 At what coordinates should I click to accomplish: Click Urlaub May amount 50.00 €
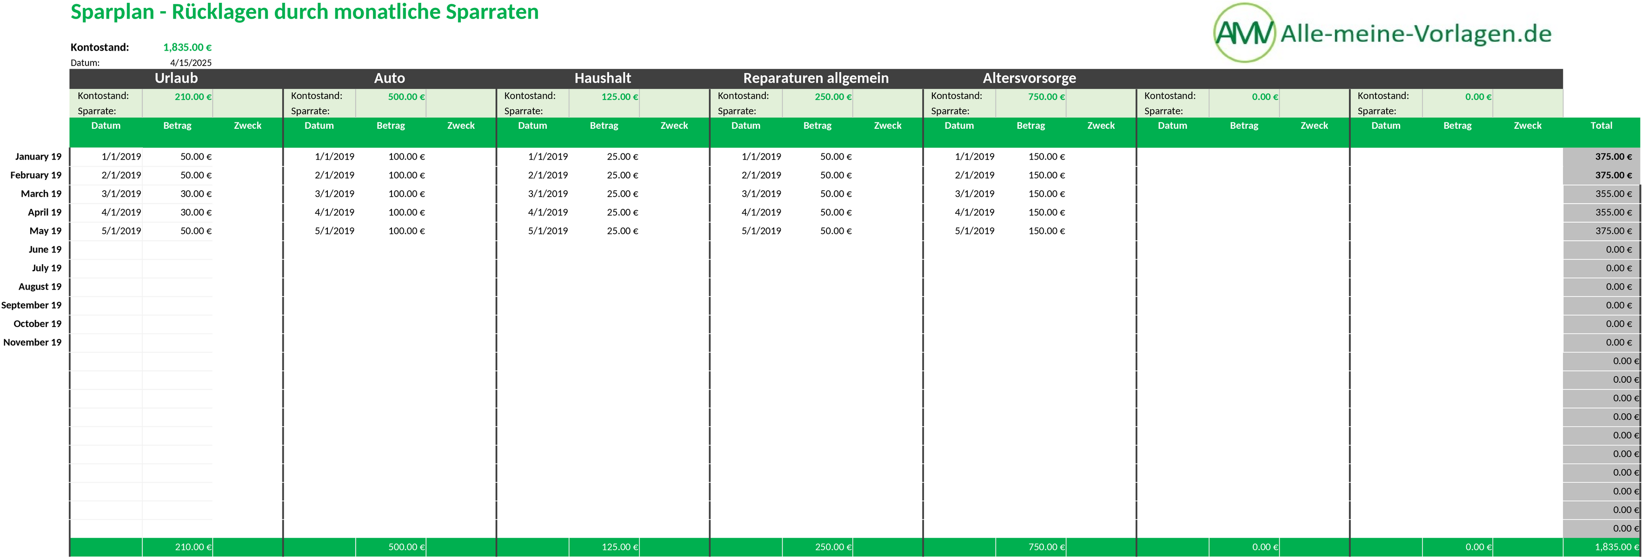point(196,231)
